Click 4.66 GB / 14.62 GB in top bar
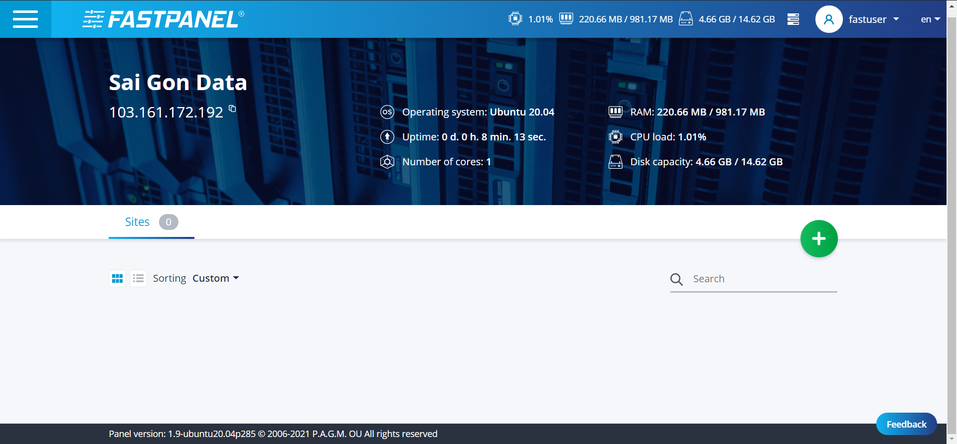Viewport: 957px width, 444px height. click(x=737, y=19)
